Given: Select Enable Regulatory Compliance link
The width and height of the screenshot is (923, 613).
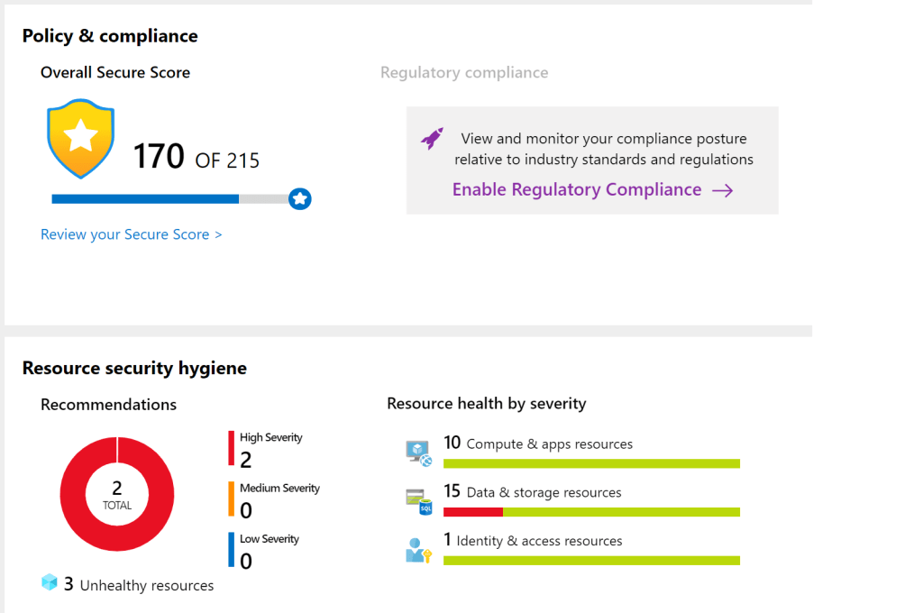Looking at the screenshot, I should click(576, 189).
